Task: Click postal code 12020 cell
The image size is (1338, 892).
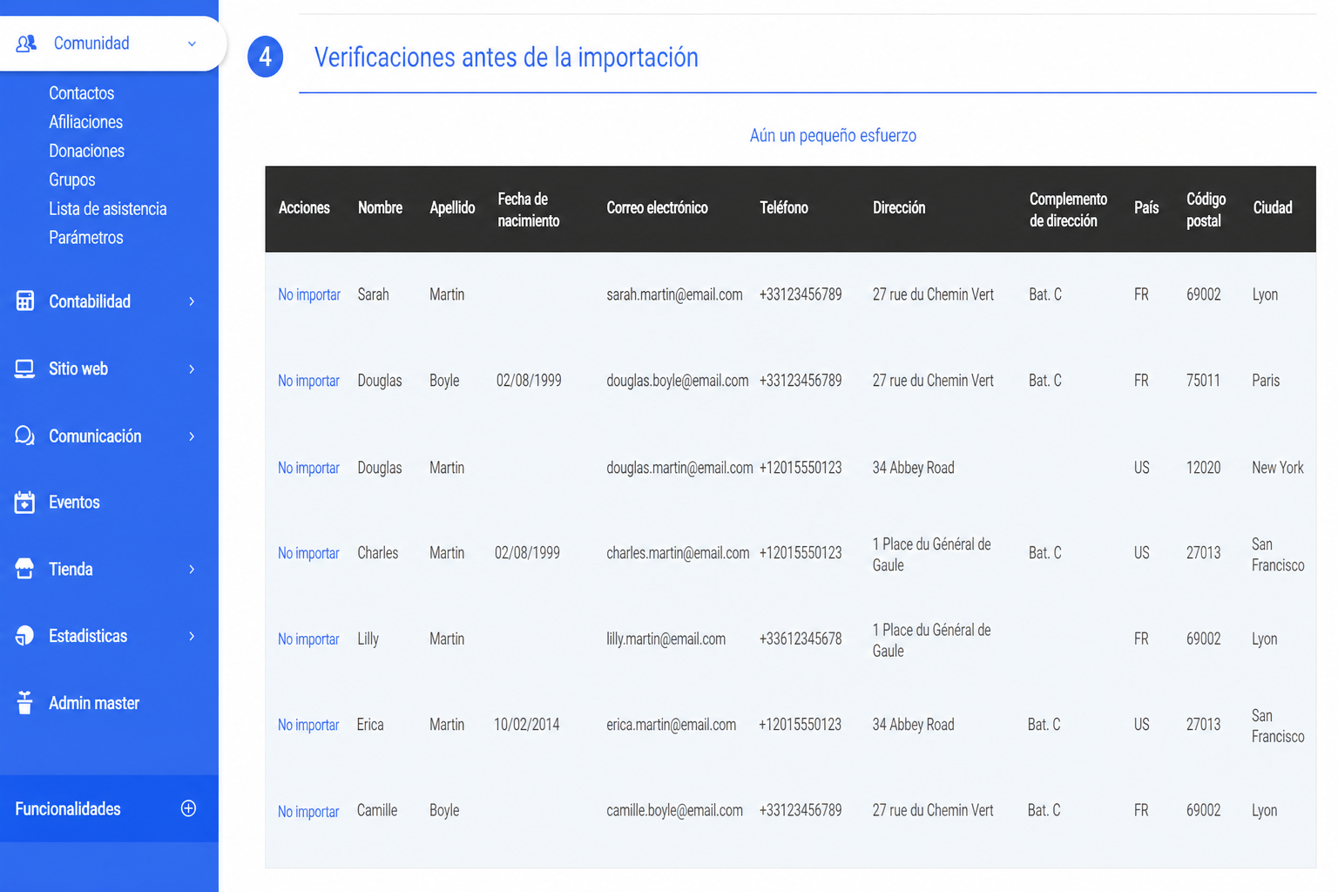Action: (1203, 468)
